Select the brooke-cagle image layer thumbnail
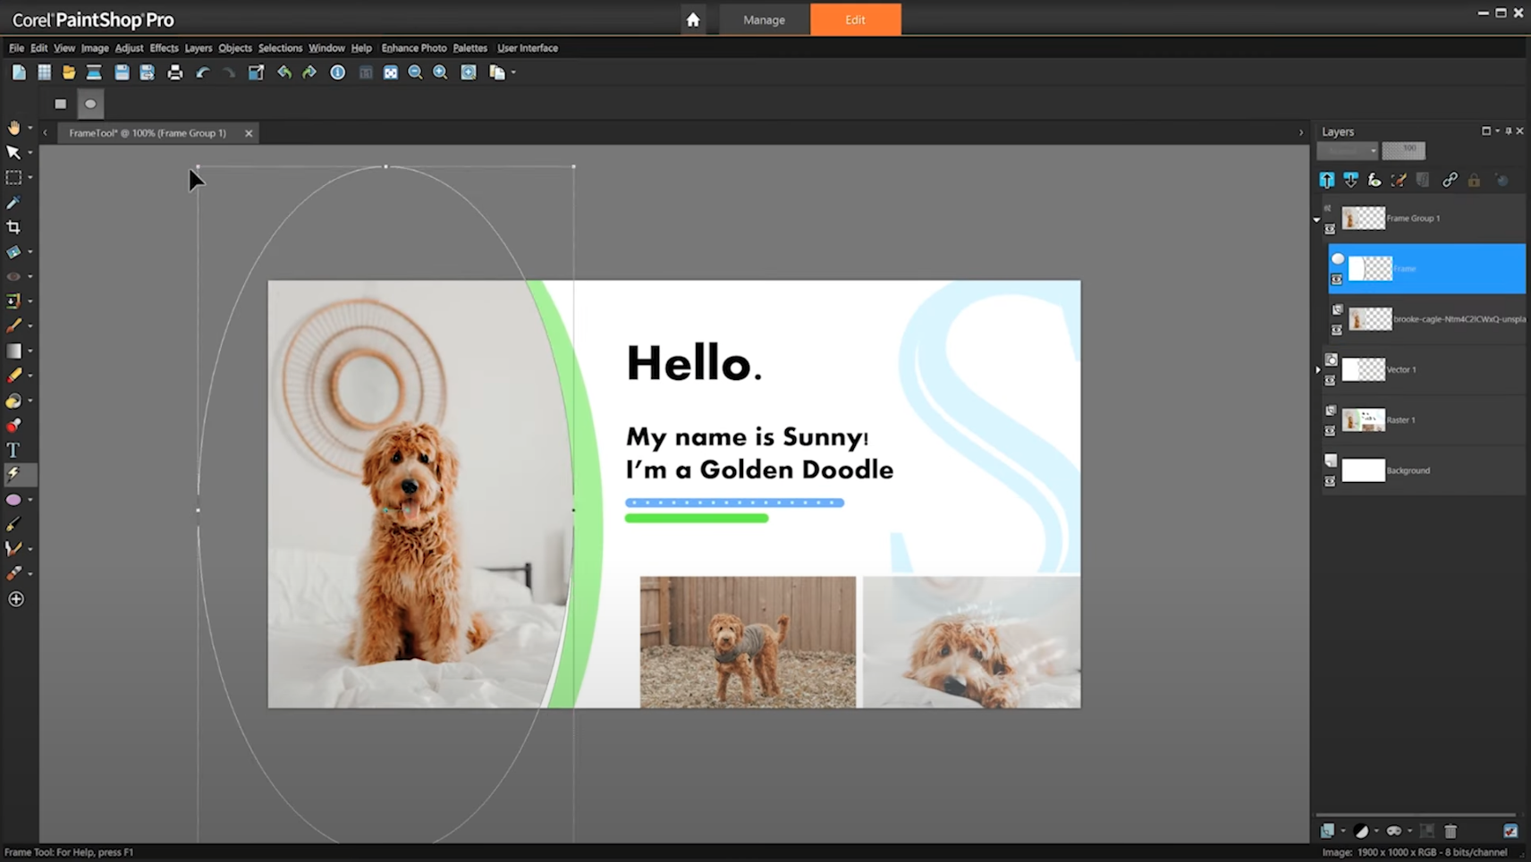 tap(1370, 319)
